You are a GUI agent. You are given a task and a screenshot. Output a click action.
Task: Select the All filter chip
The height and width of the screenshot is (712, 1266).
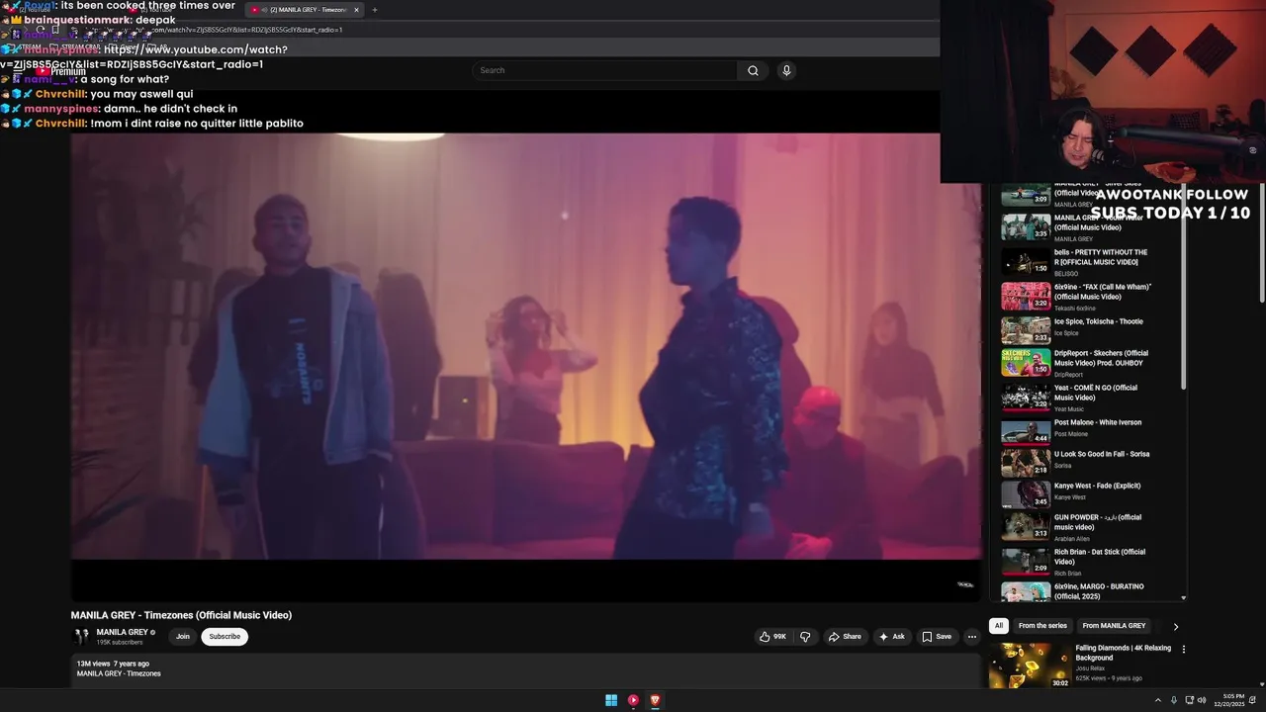tap(999, 626)
